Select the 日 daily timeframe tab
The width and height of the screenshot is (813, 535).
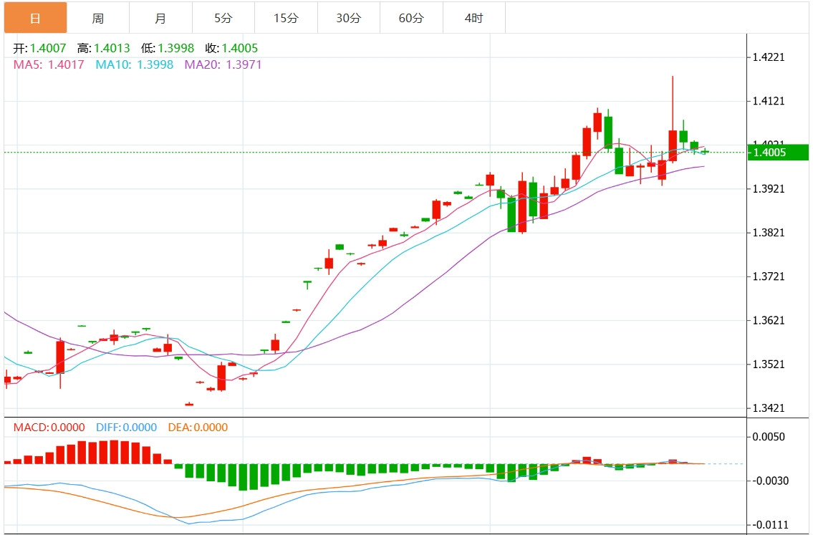[35, 18]
